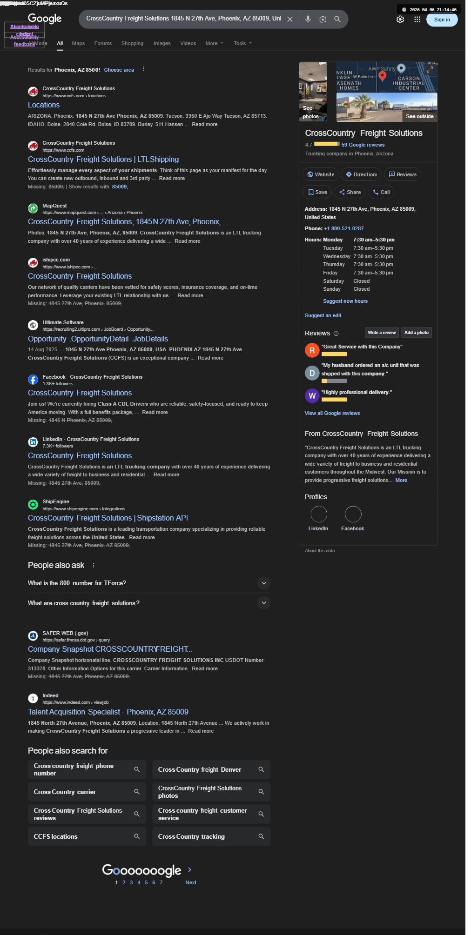The image size is (471, 935).
Task: Open more options beside Choose area
Action: (x=143, y=69)
